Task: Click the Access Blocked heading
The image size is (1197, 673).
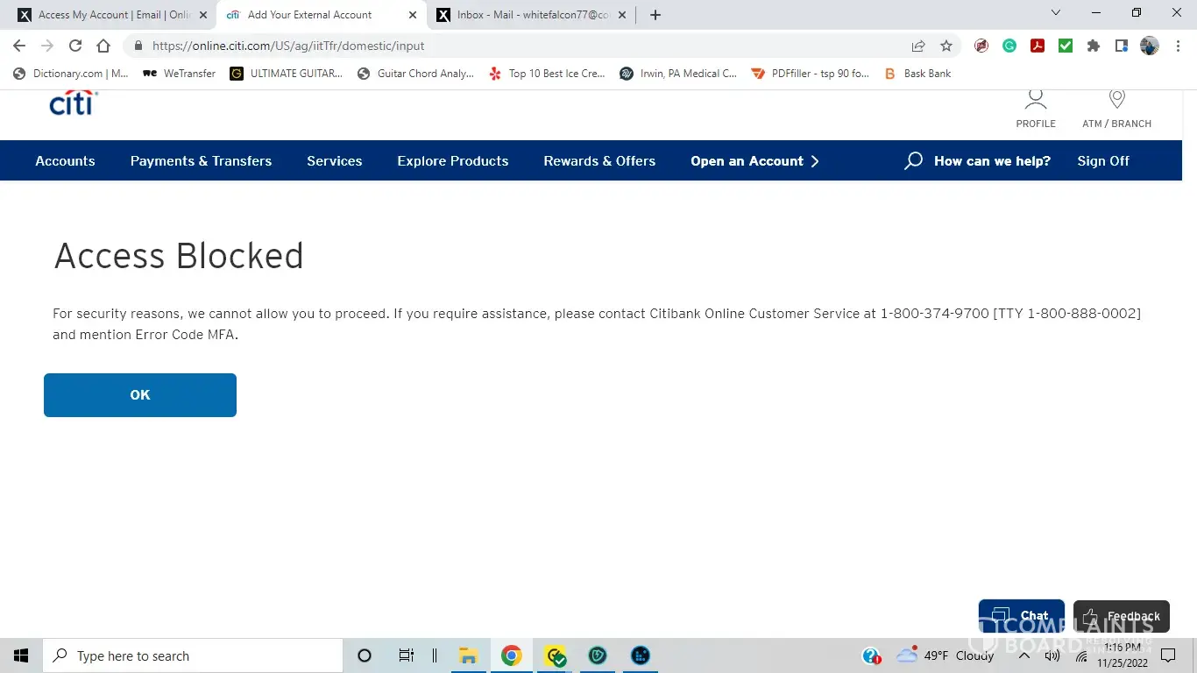Action: click(179, 256)
